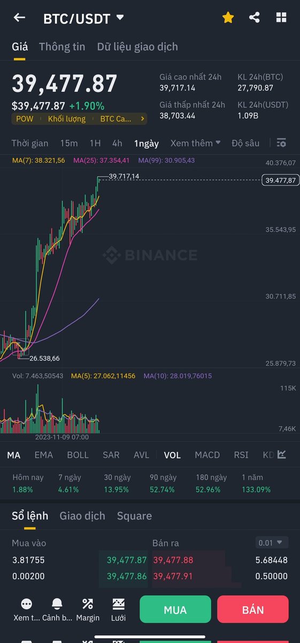The image size is (300, 643).
Task: Tap the red BÁN sell button
Action: click(253, 609)
